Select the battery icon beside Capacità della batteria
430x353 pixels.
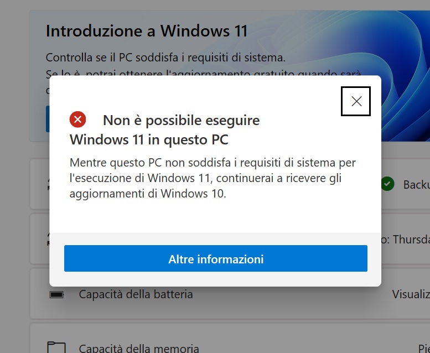56,294
